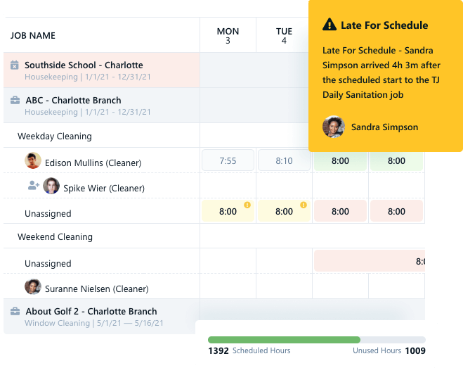Select the MON 3 column header

click(228, 36)
